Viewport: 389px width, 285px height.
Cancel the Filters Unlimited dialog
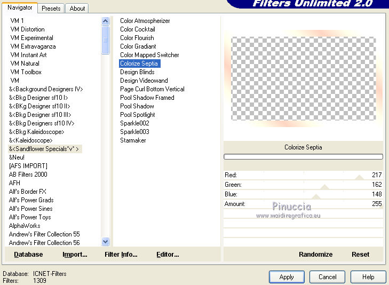[327, 277]
